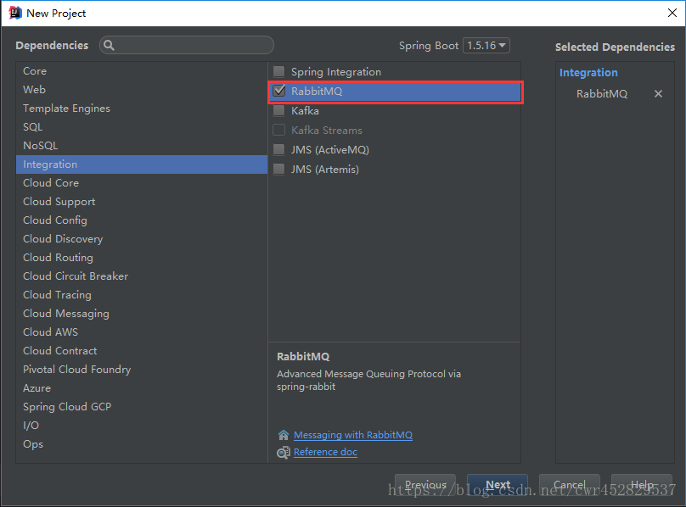Click the IntelliJ logo in title bar

[x=15, y=13]
